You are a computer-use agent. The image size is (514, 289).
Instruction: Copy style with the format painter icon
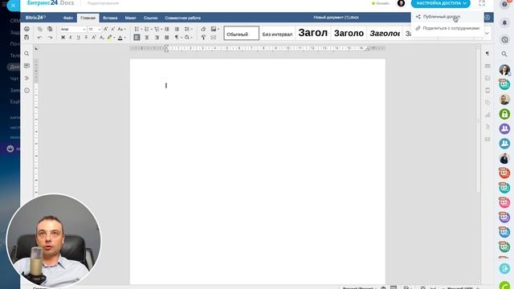[203, 38]
